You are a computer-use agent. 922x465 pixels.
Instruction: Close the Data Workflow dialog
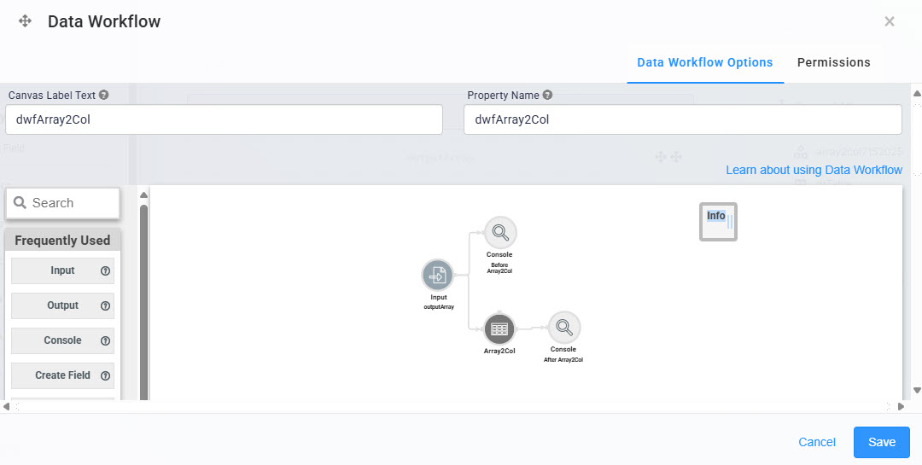[890, 21]
